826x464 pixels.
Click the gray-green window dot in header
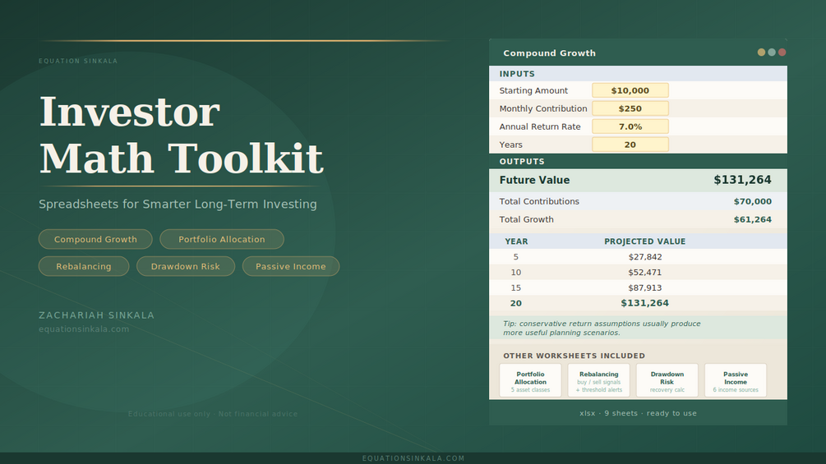click(772, 52)
